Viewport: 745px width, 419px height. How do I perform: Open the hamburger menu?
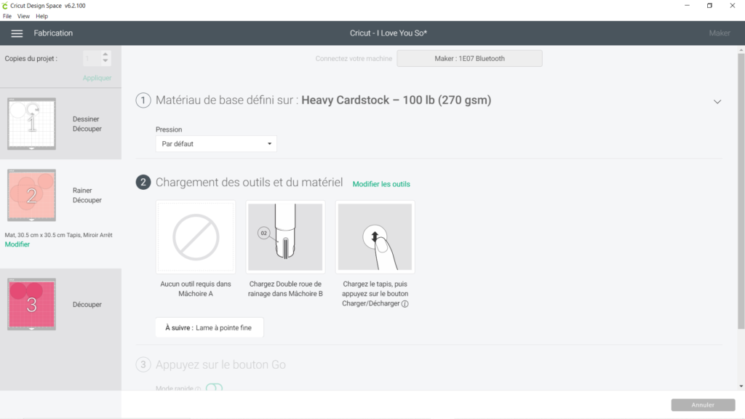[x=17, y=33]
